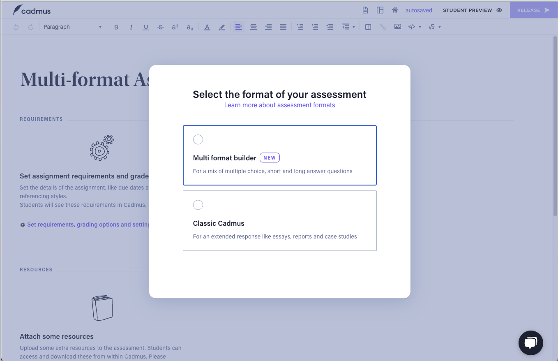This screenshot has width=558, height=361.
Task: Apply subscript formatting
Action: [190, 27]
